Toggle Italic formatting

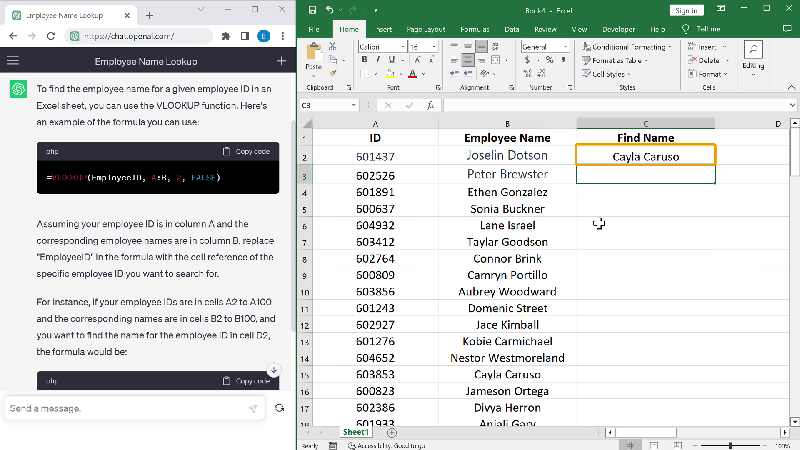(378, 60)
